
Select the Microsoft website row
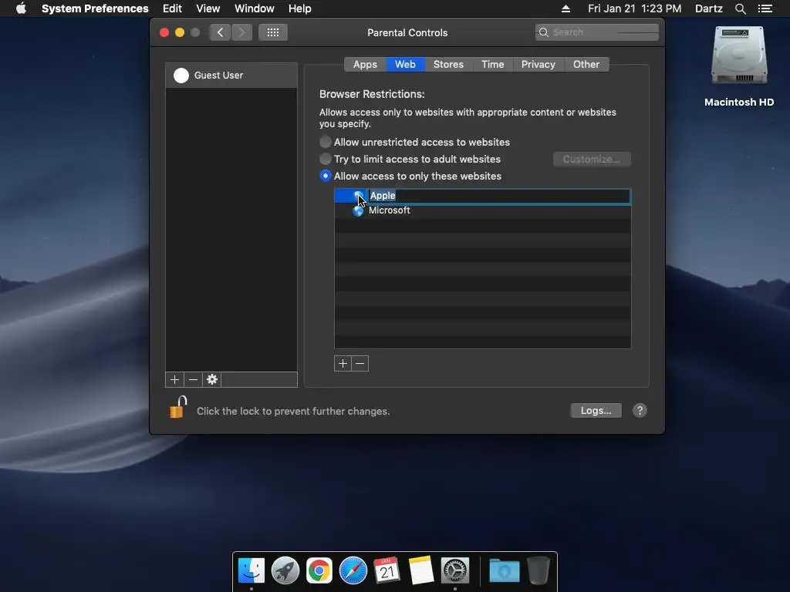tap(483, 210)
